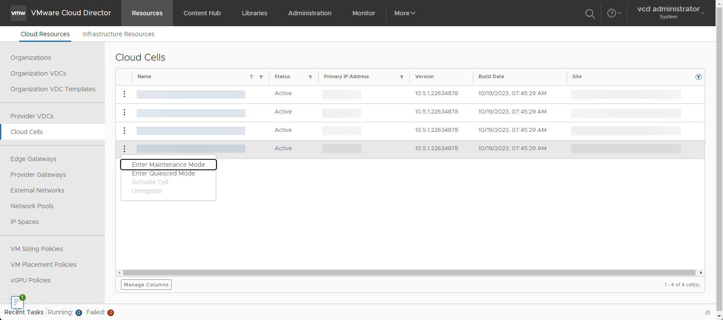This screenshot has height=320, width=723.
Task: Go to Organizations in sidebar
Action: coord(31,58)
